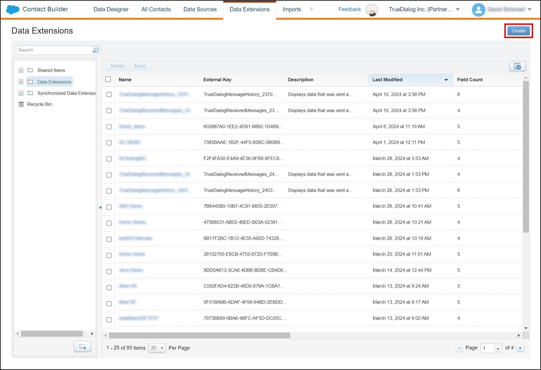Open the column settings gear icon
The height and width of the screenshot is (370, 541).
pos(517,66)
